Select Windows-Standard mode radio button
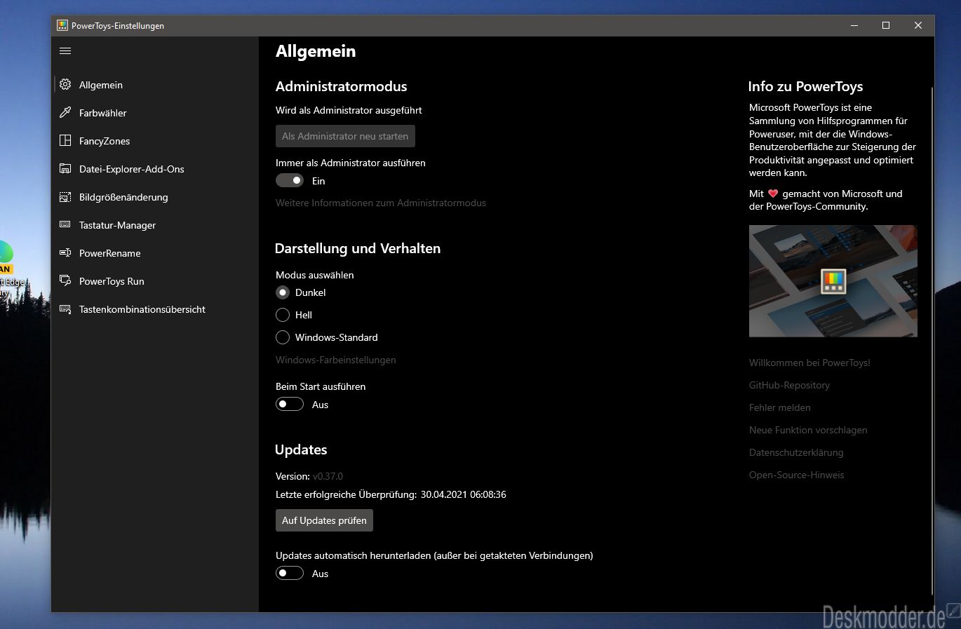This screenshot has width=961, height=629. click(283, 337)
